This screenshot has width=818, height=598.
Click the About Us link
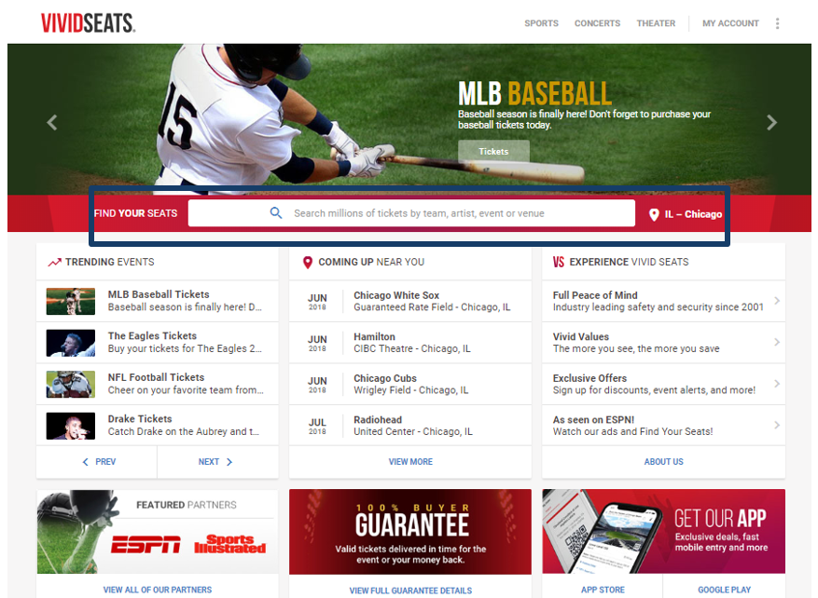click(x=663, y=461)
